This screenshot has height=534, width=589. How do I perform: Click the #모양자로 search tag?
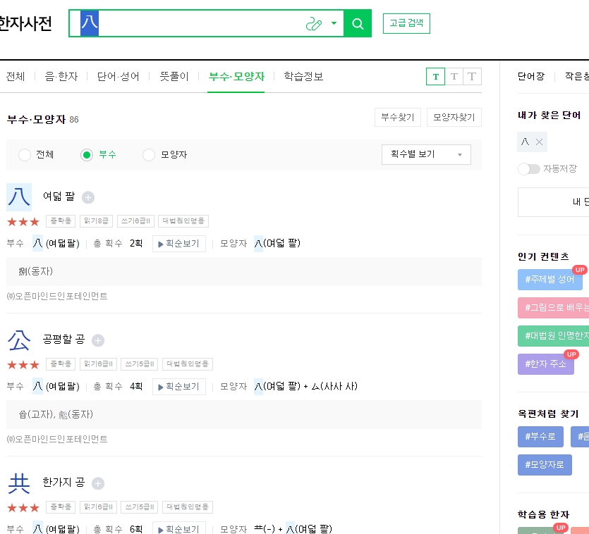click(544, 464)
